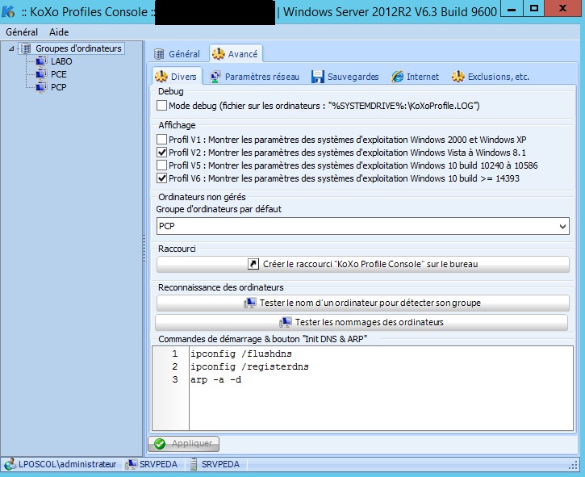Image resolution: width=585 pixels, height=477 pixels.
Task: Open the Général menu
Action: coord(22,32)
